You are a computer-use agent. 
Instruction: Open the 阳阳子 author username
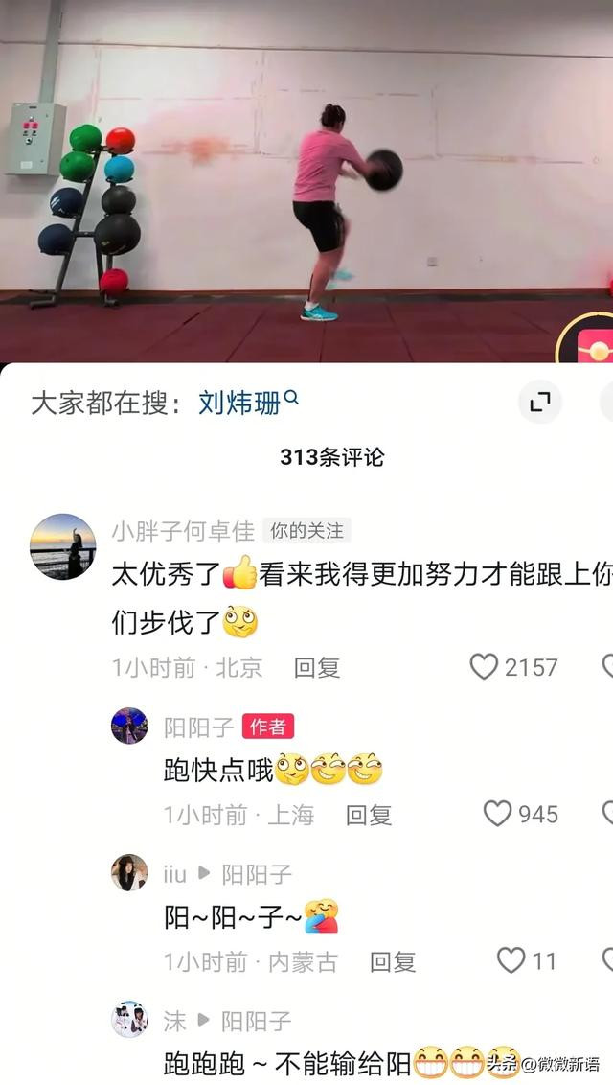[x=199, y=727]
